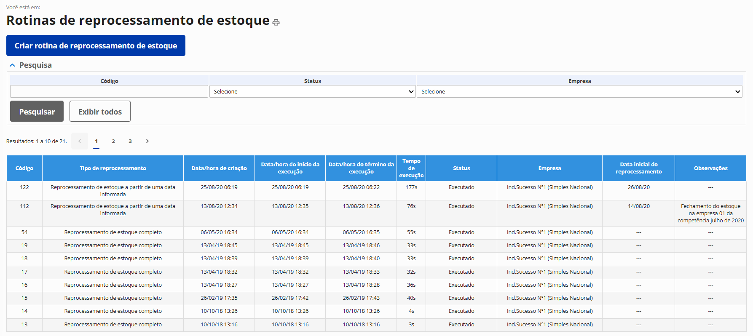The width and height of the screenshot is (753, 336).
Task: Select current page 1 in pagination
Action: (96, 141)
